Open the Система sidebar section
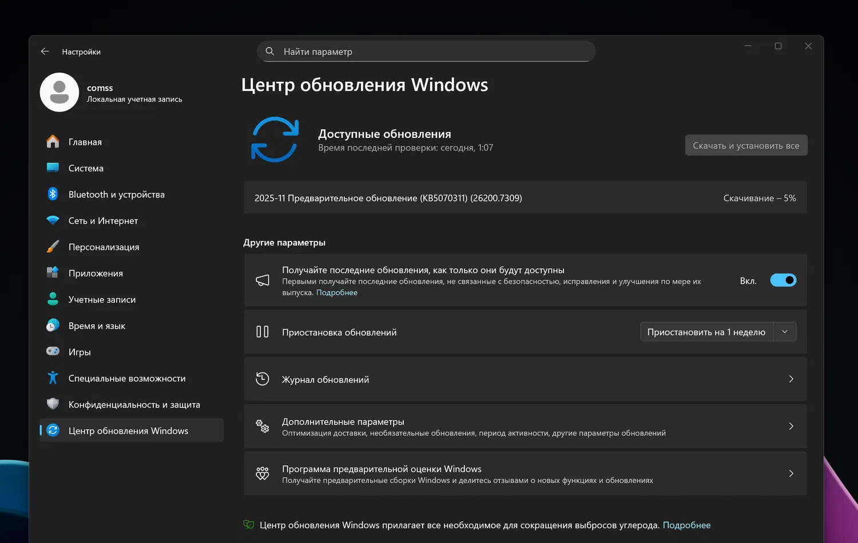Screen dimensions: 858x543 (x=86, y=168)
